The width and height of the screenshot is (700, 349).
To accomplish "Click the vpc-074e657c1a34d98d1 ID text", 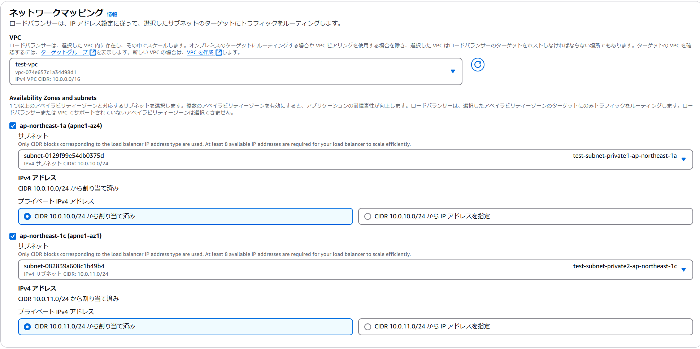I will [x=46, y=72].
